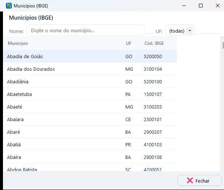
Task: Select the row Abadia dos Dourados
Action: [90, 69]
